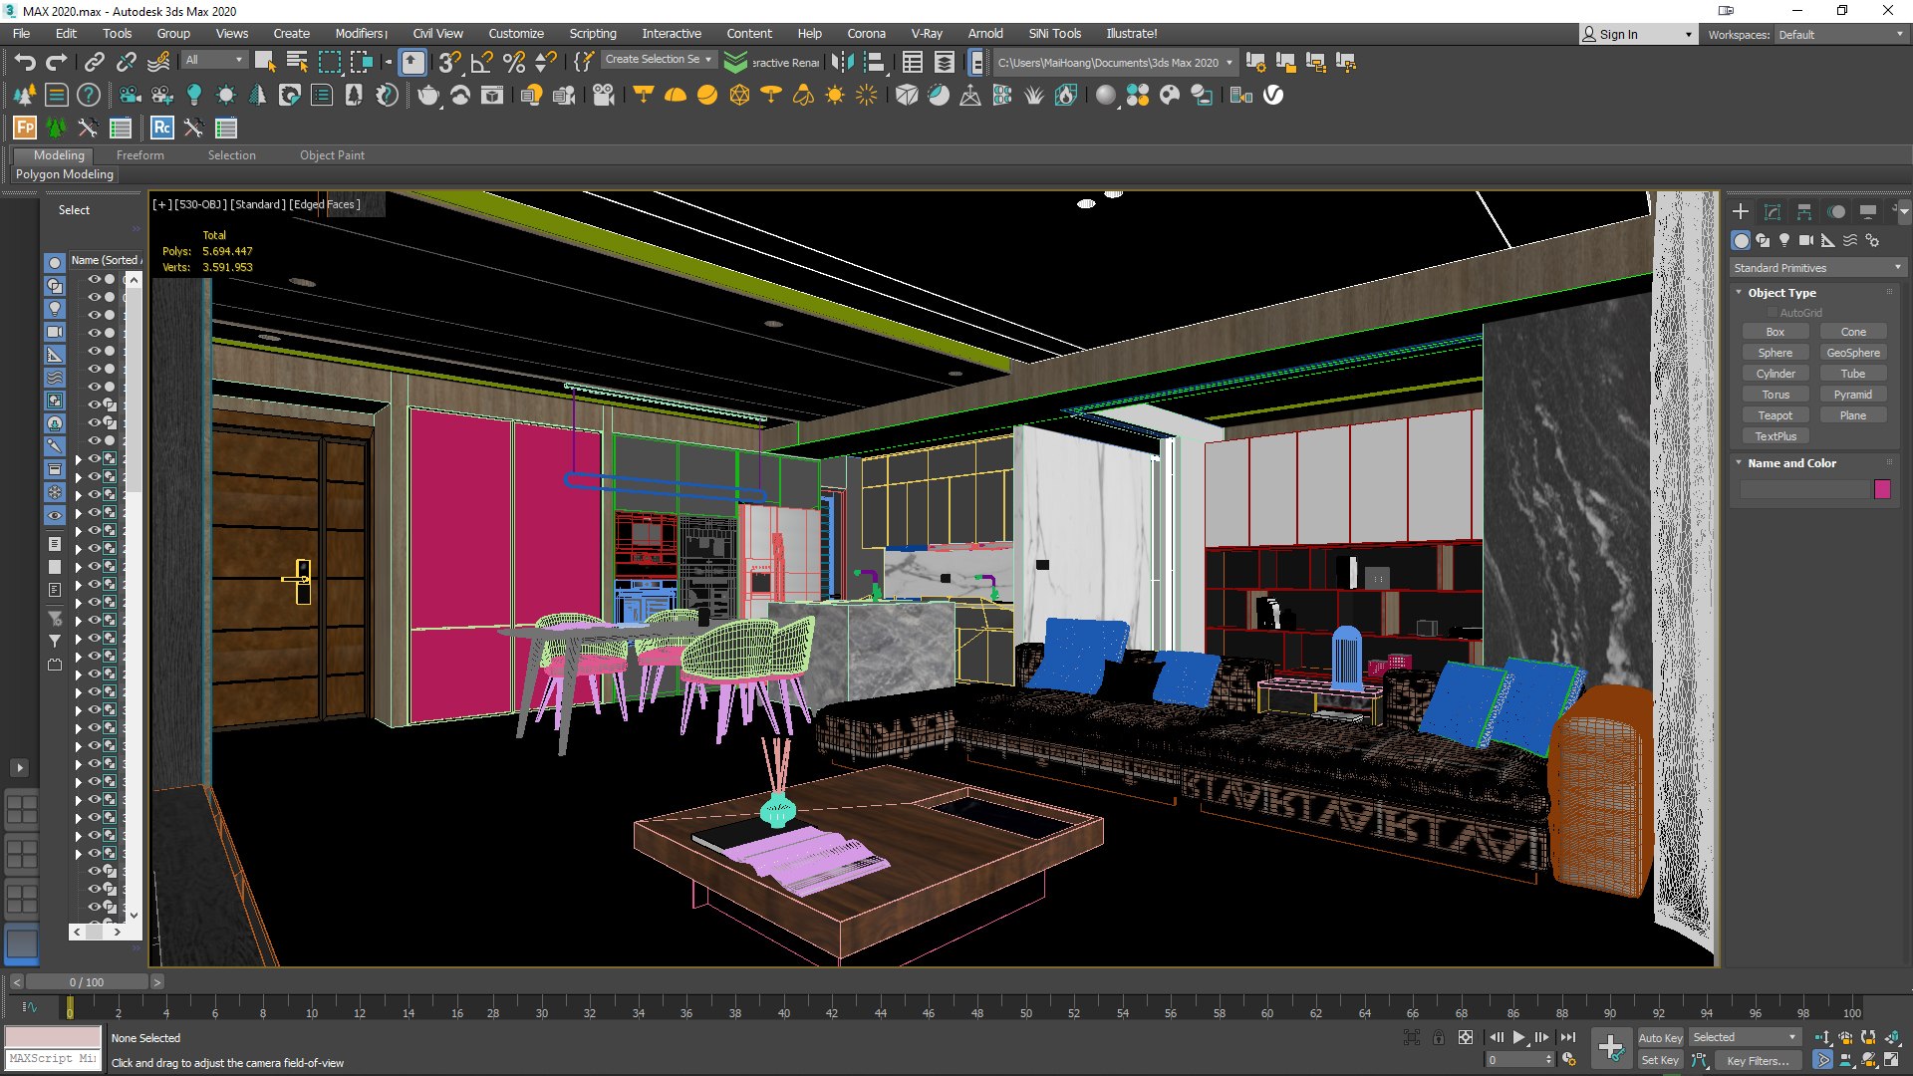Viewport: 1913px width, 1076px height.
Task: Open the project folder path dropdown
Action: pyautogui.click(x=1116, y=62)
